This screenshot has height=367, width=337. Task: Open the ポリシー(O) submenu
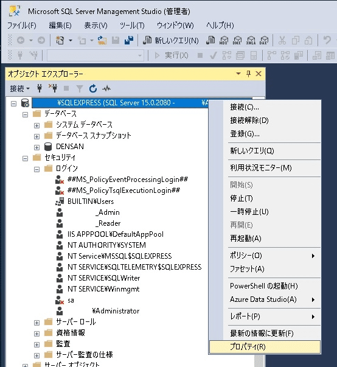(265, 256)
